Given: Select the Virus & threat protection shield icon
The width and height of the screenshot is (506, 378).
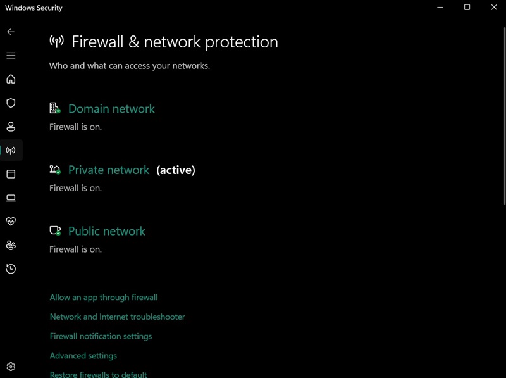Looking at the screenshot, I should 10,103.
